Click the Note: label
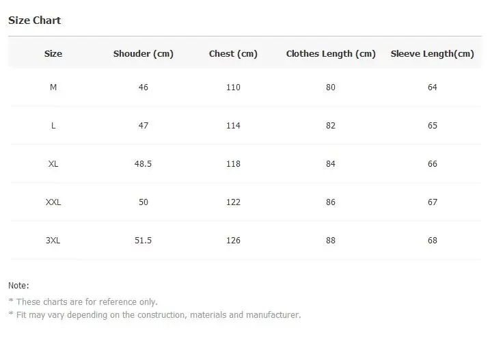Image resolution: width=492 pixels, height=337 pixels. coord(18,286)
